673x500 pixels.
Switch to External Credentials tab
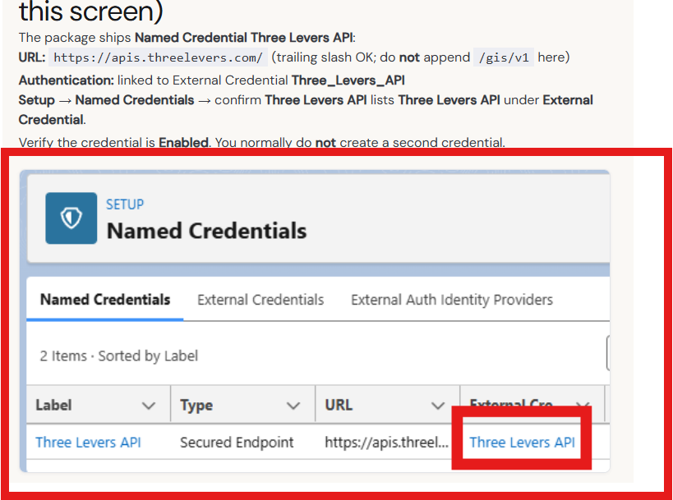pos(260,300)
